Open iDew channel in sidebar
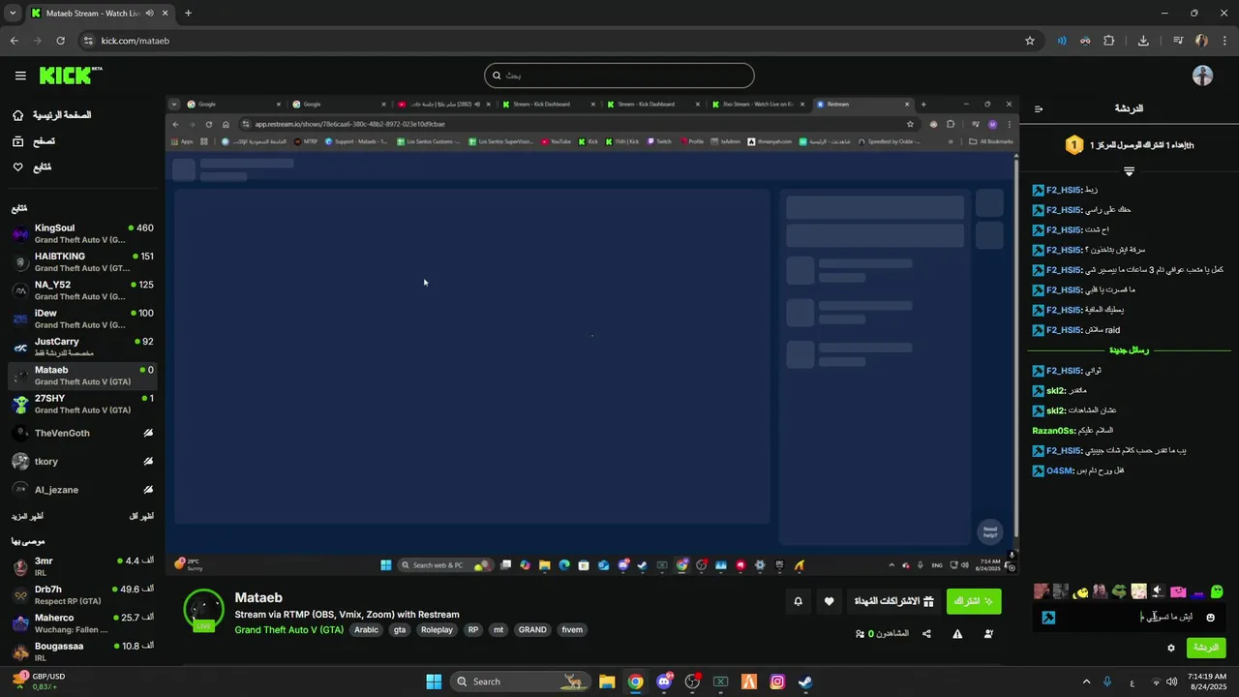The height and width of the screenshot is (697, 1239). [82, 318]
